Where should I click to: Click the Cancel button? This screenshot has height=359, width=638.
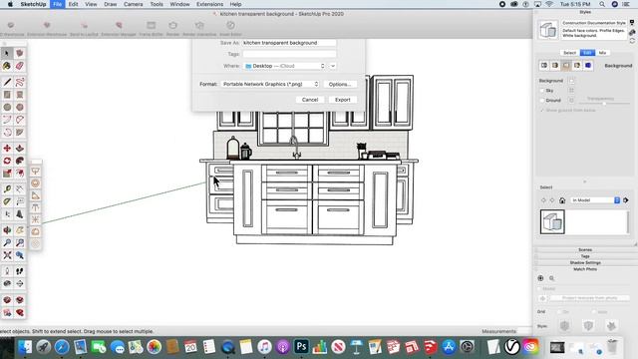coord(310,100)
